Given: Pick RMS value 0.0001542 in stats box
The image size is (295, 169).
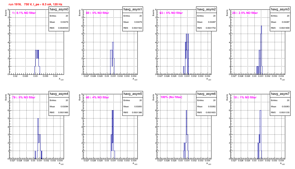Looking at the screenshot, I should point(137,28).
